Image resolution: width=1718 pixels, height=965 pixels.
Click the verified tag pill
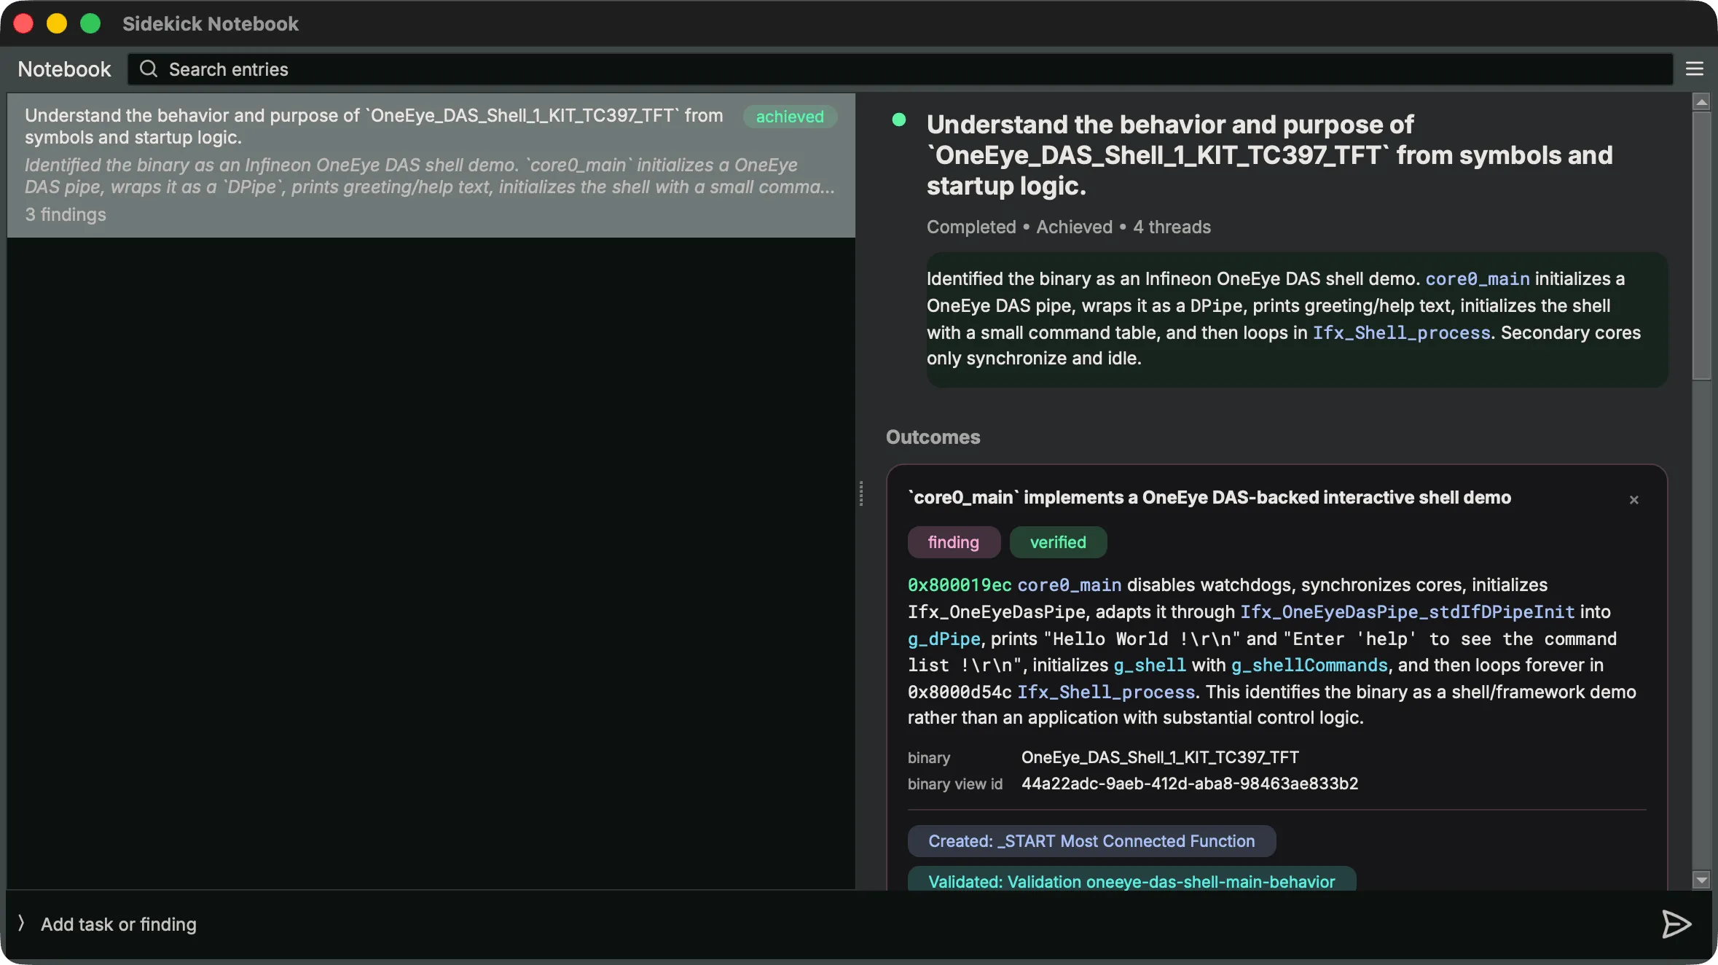[1058, 542]
